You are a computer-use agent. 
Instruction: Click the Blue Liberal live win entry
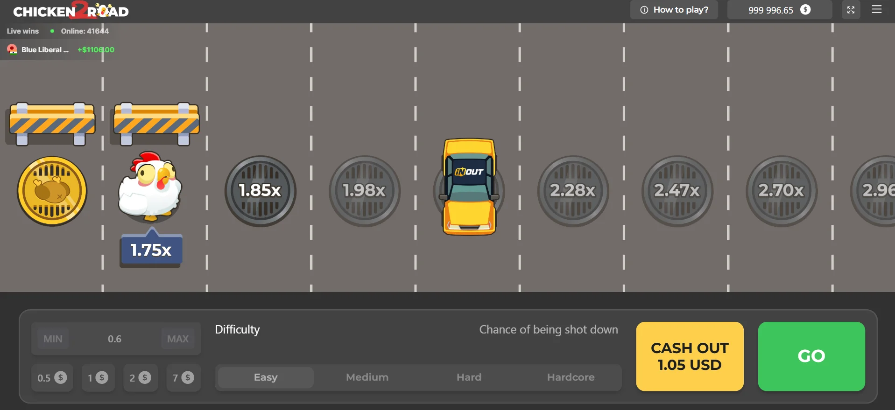point(61,49)
